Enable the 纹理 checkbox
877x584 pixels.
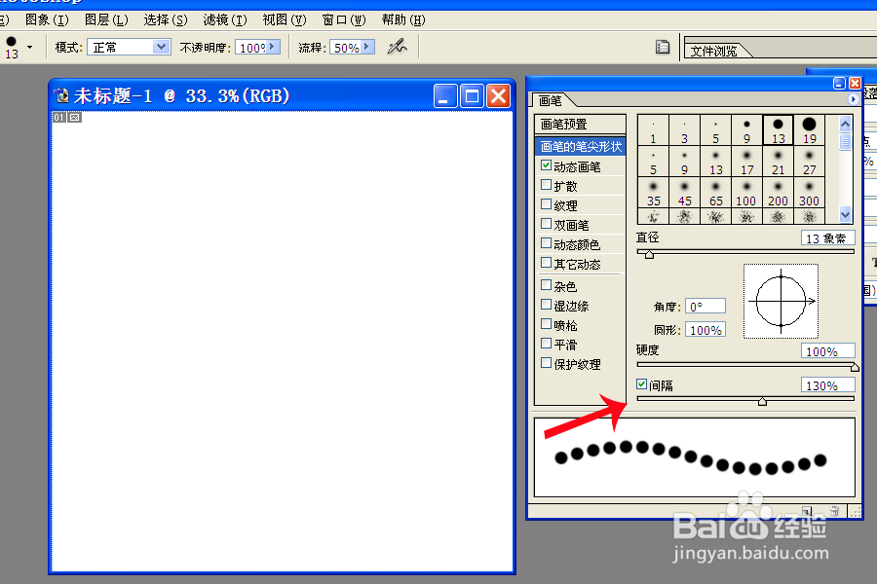click(547, 204)
